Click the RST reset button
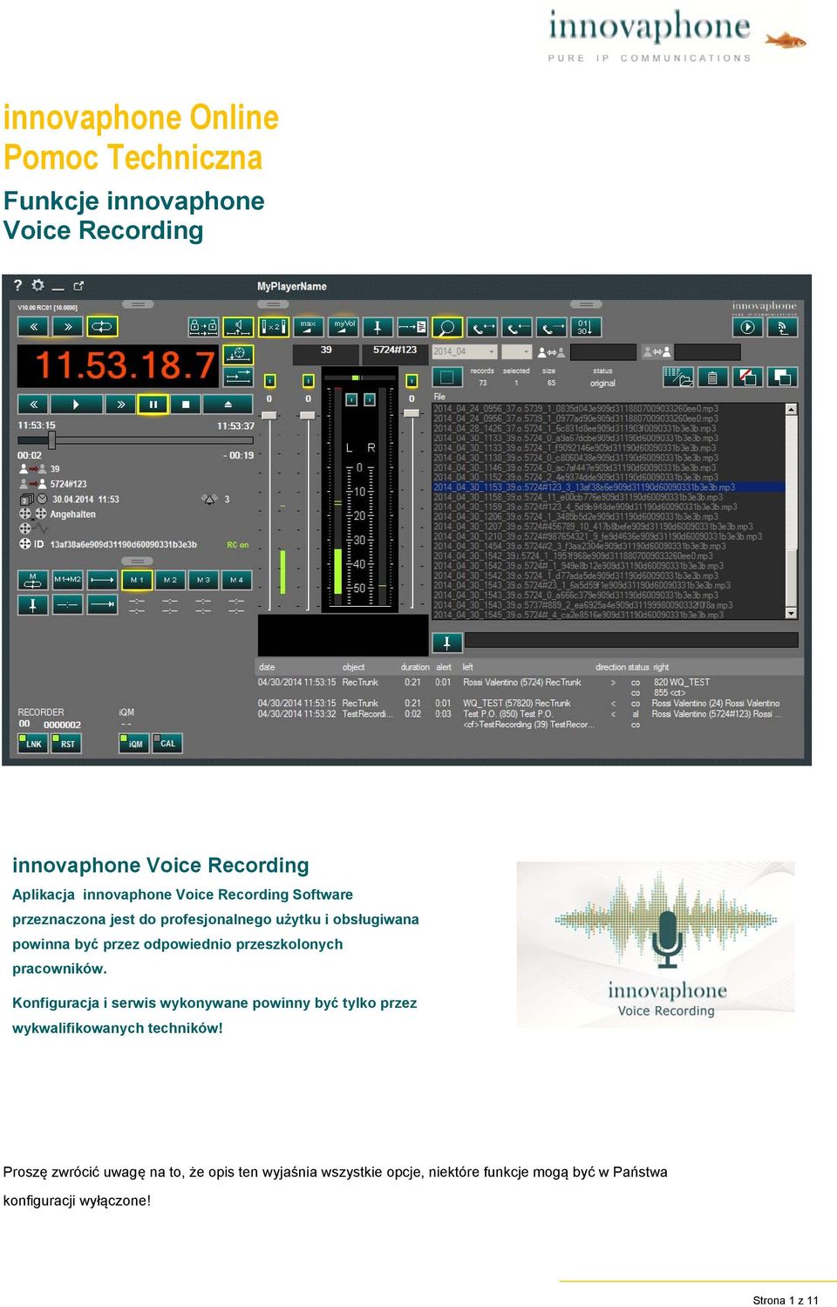This screenshot has width=837, height=1307. click(x=67, y=744)
